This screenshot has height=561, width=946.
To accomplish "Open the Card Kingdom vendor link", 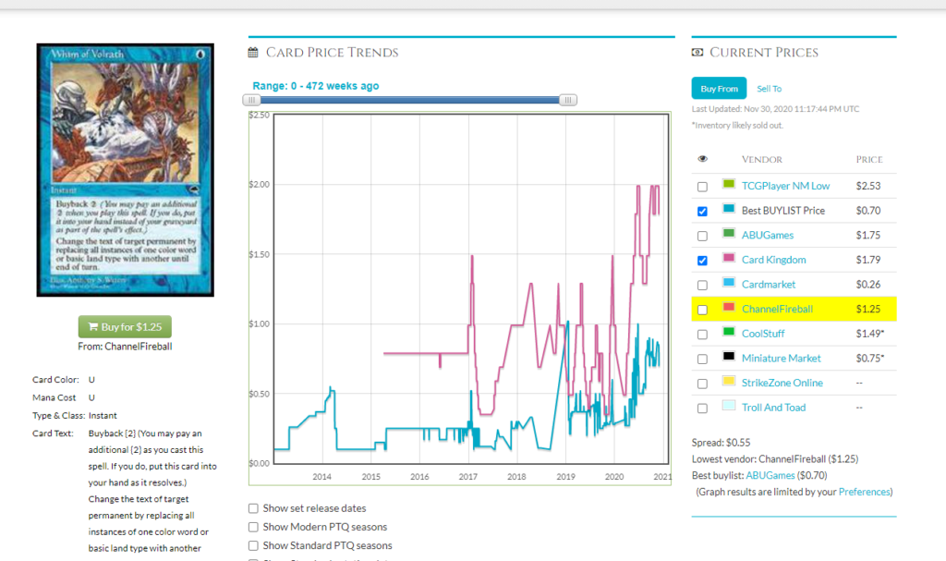I will (x=773, y=260).
